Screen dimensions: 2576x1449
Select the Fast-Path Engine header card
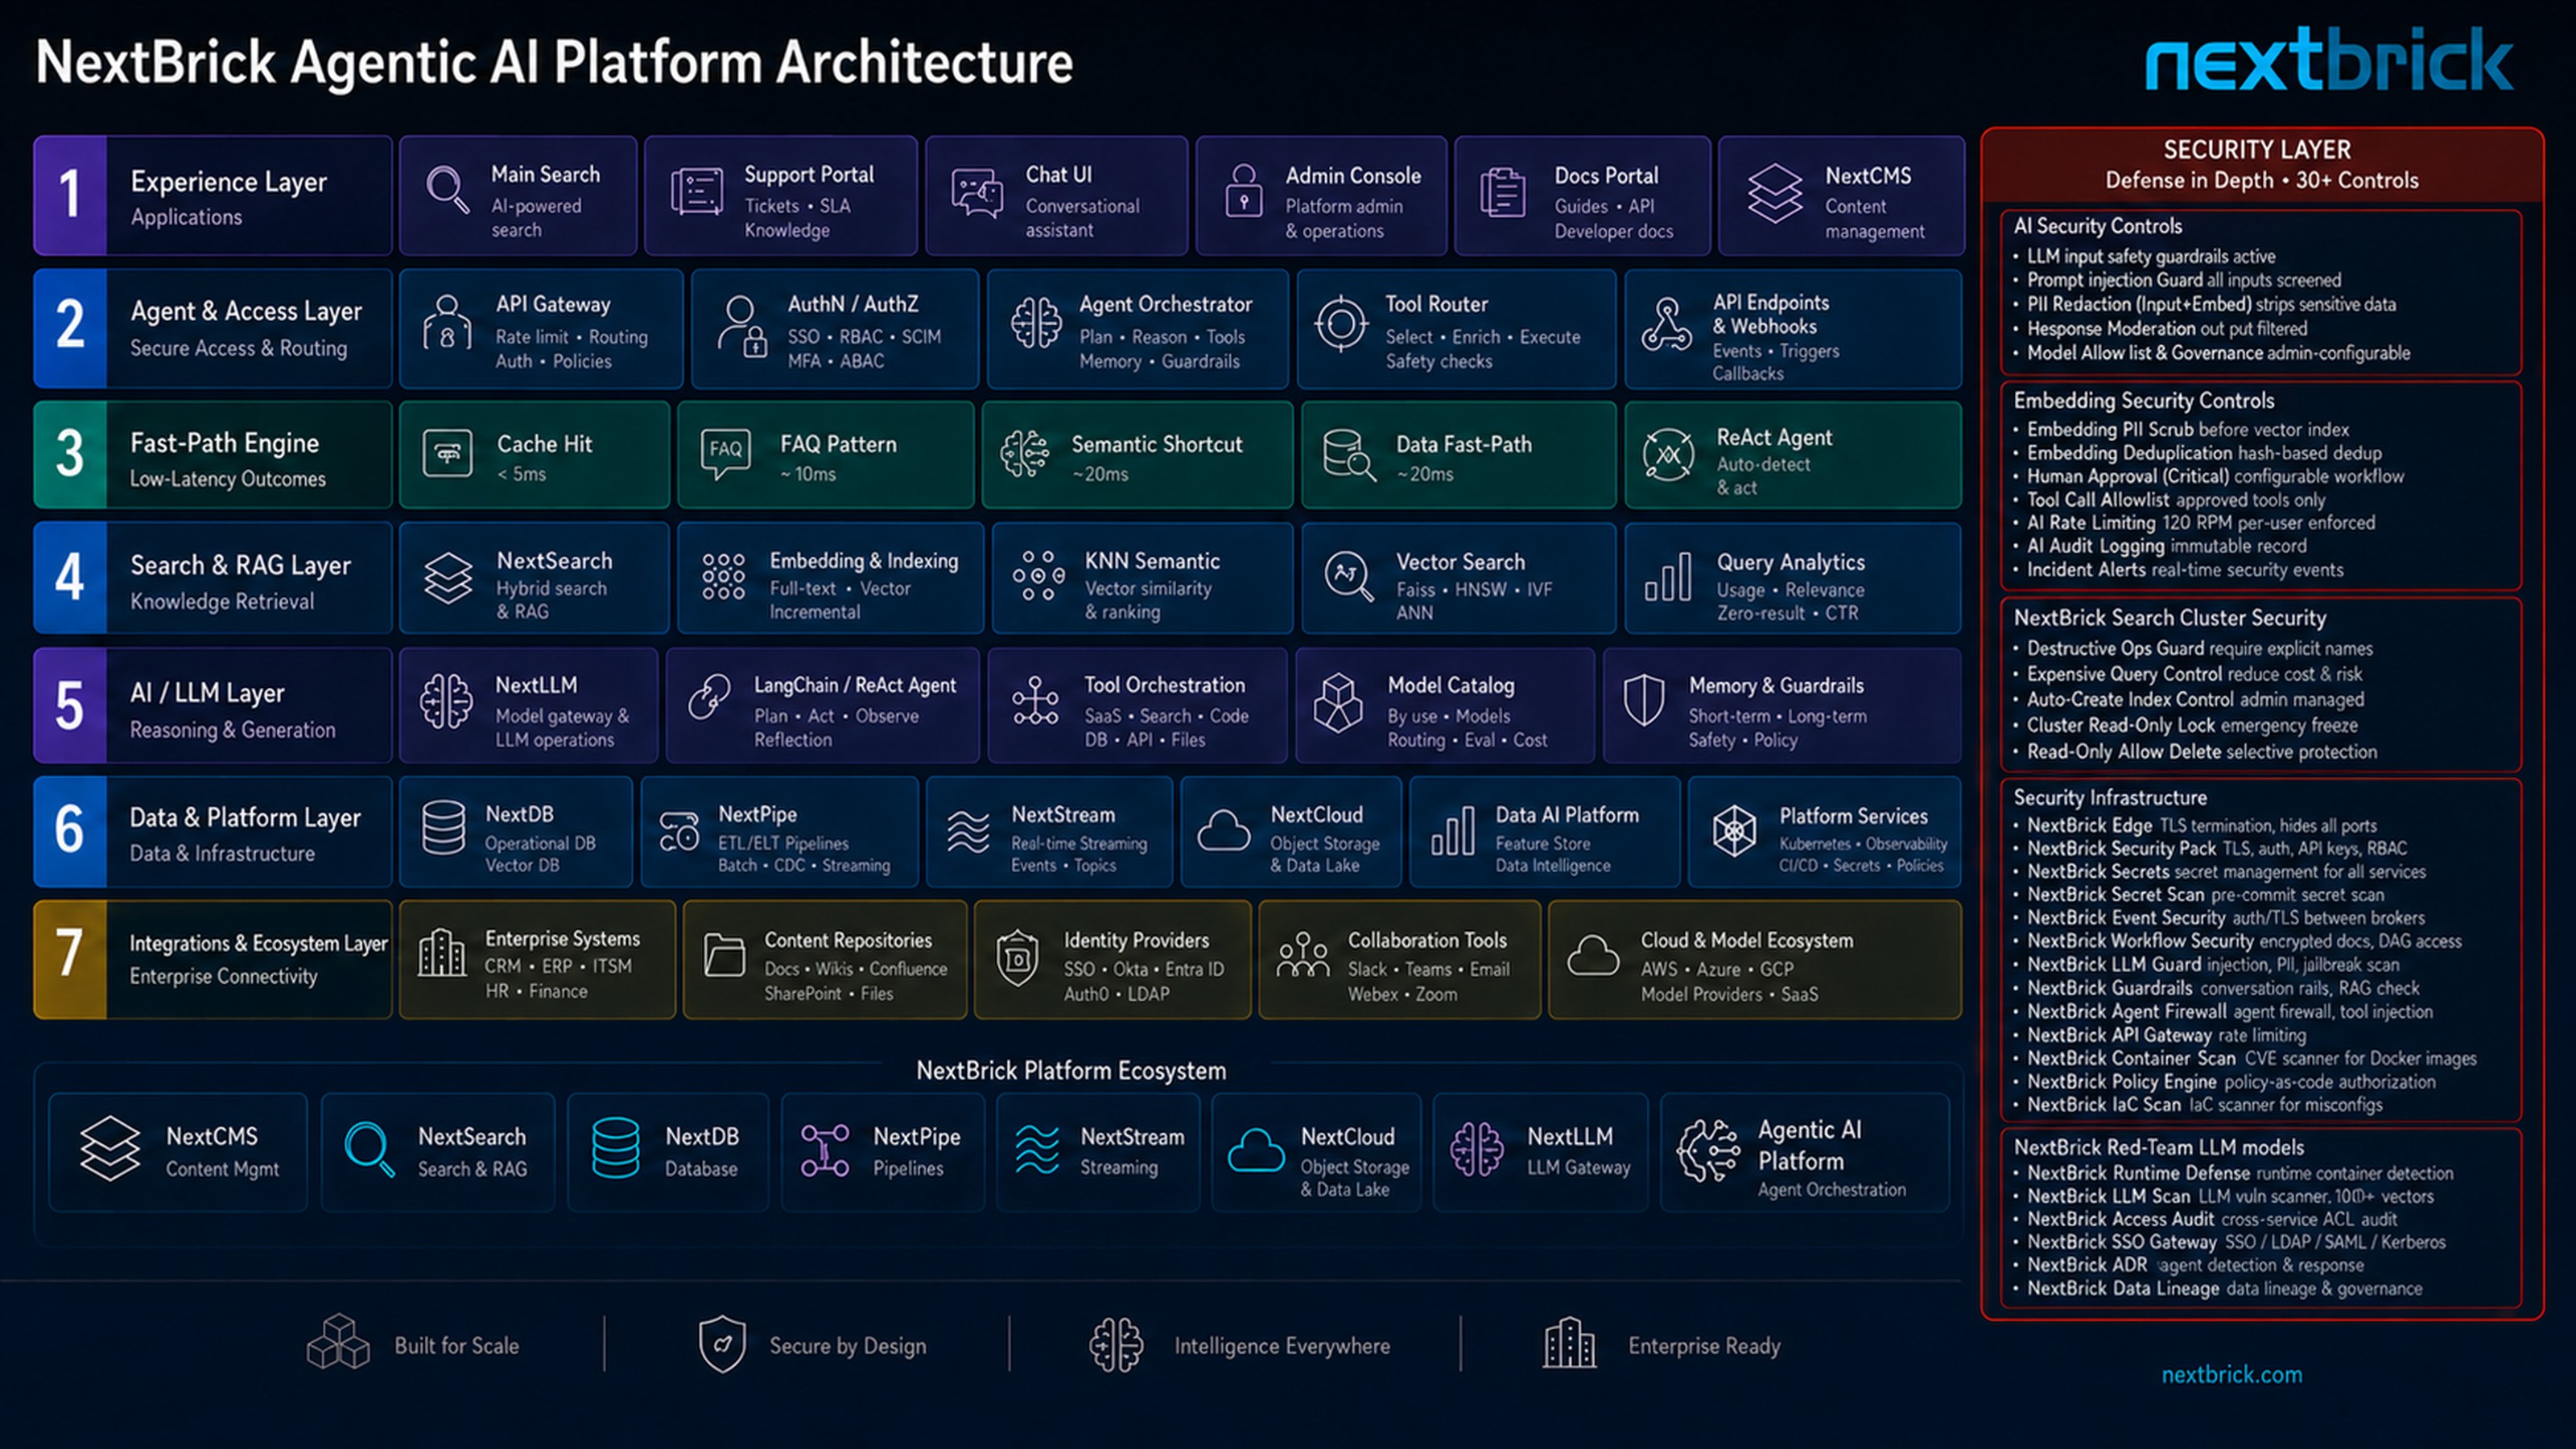pos(212,455)
